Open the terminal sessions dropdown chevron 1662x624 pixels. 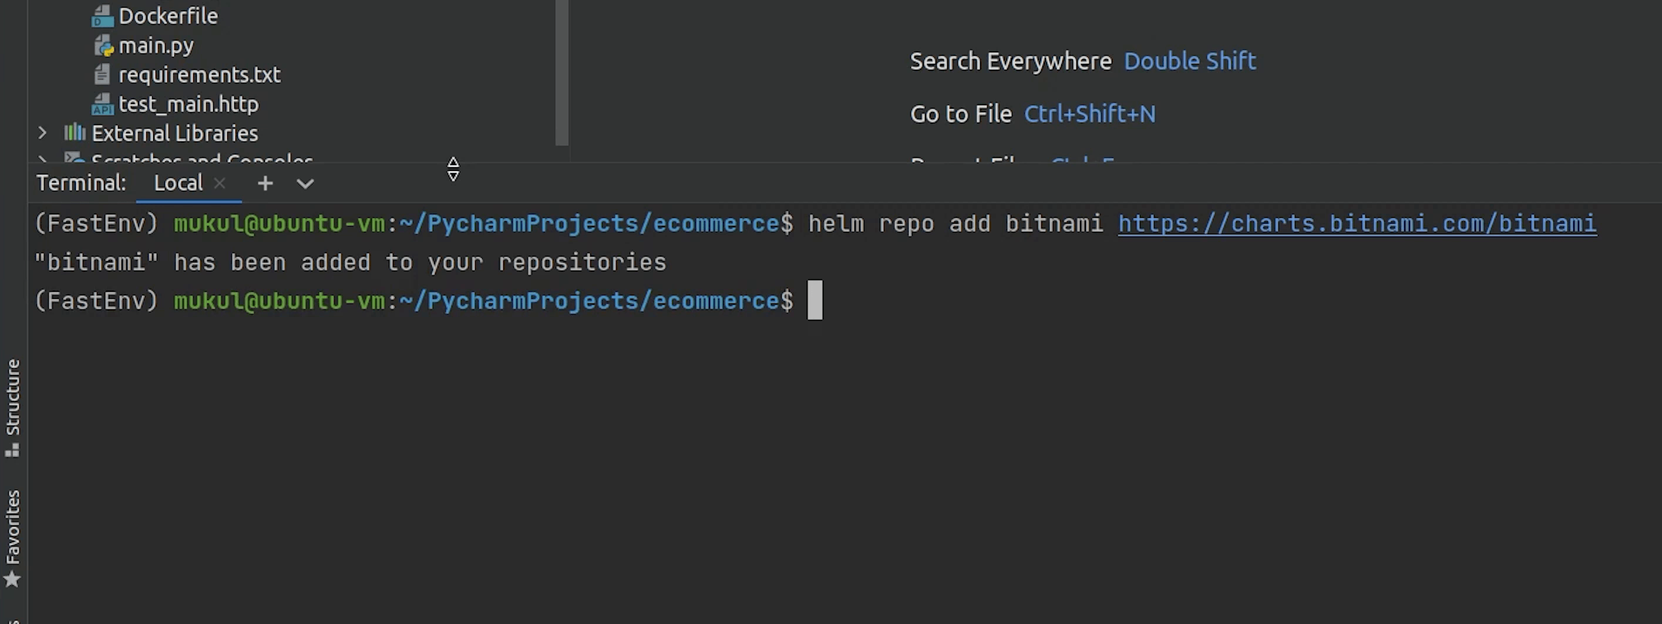(305, 184)
